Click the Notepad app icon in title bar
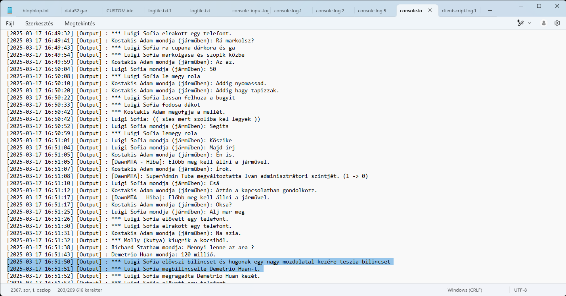The width and height of the screenshot is (566, 296). coord(10,10)
